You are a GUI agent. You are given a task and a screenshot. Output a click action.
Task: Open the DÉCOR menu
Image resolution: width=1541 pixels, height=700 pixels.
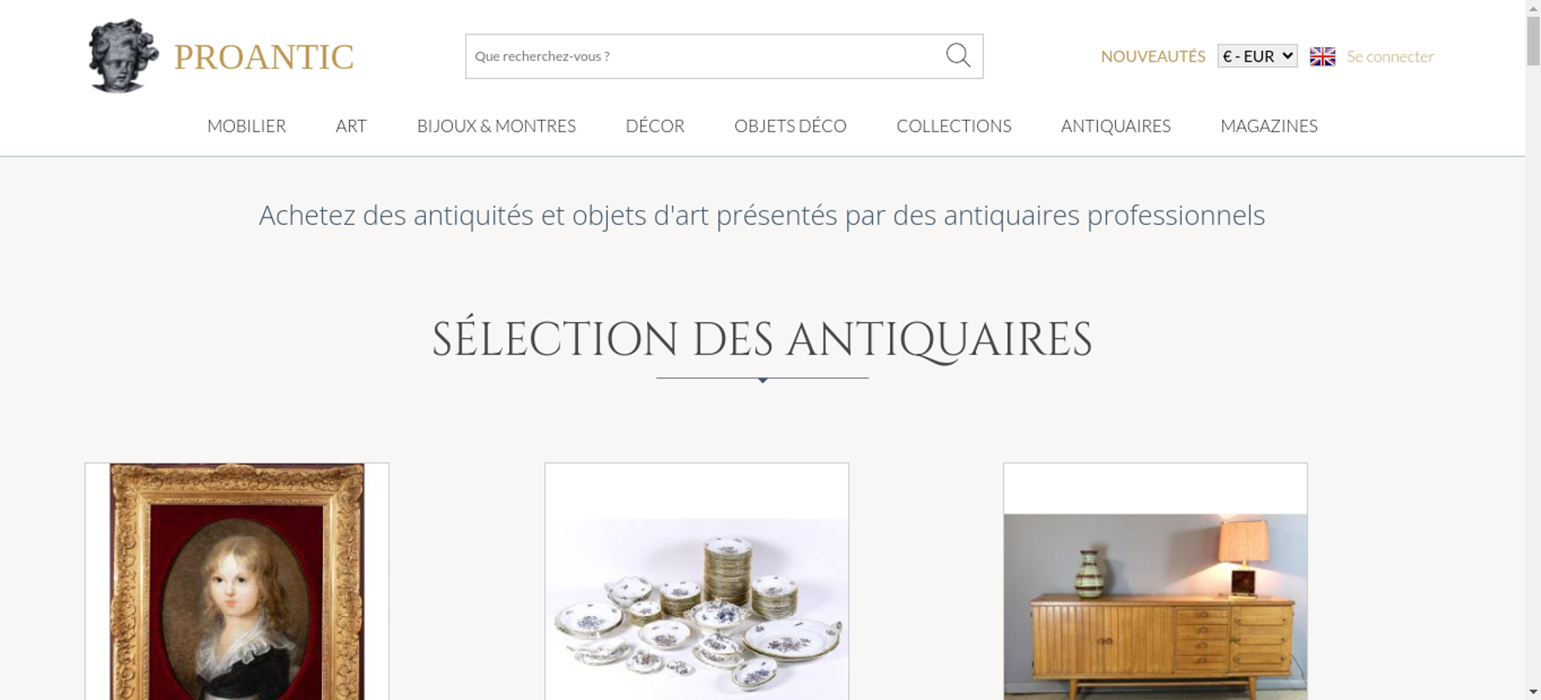(655, 126)
